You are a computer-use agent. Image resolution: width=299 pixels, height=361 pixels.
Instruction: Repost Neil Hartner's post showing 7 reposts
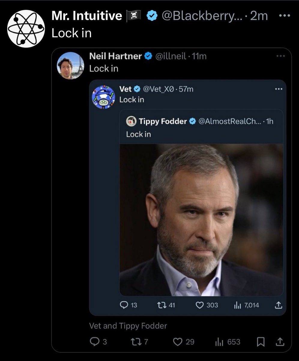(140, 342)
